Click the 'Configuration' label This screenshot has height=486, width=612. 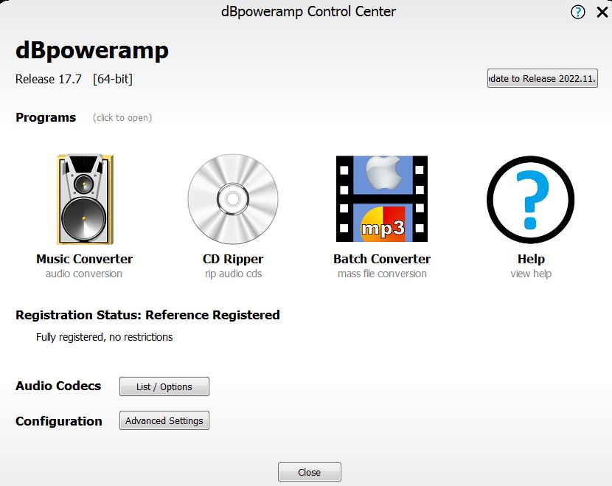coord(59,421)
